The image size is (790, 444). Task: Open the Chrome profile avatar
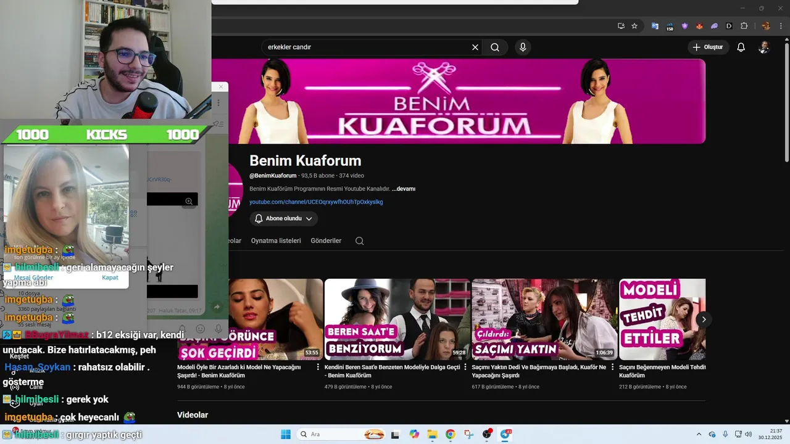coord(766,26)
